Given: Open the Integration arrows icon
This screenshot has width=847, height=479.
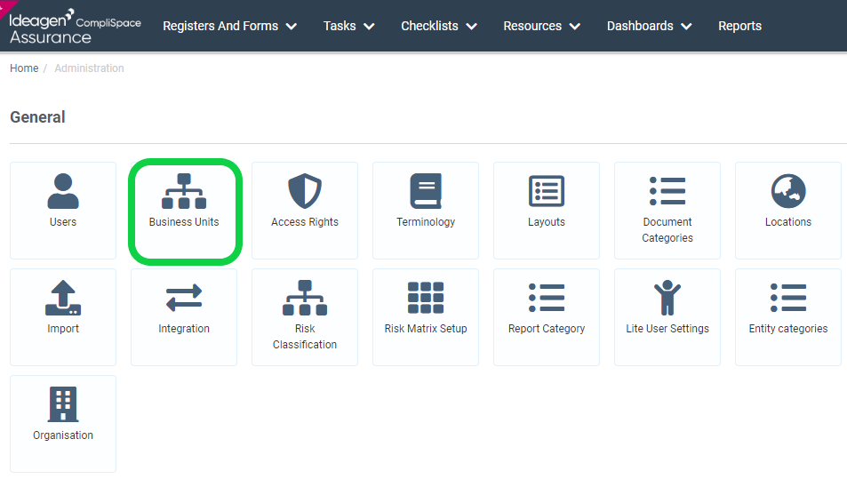Looking at the screenshot, I should [x=184, y=298].
